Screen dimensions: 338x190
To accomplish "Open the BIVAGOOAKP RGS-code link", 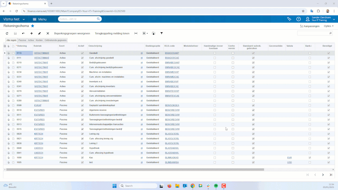I will (x=172, y=53).
